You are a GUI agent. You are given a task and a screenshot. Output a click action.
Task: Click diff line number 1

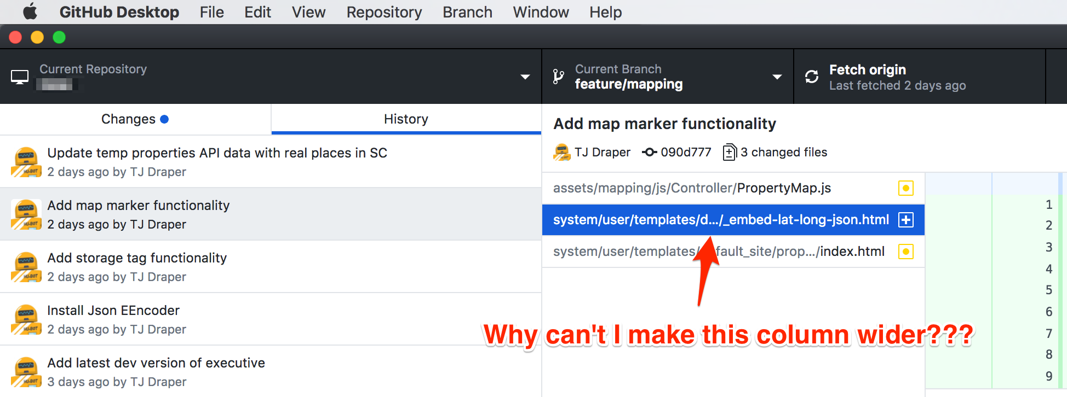1048,205
